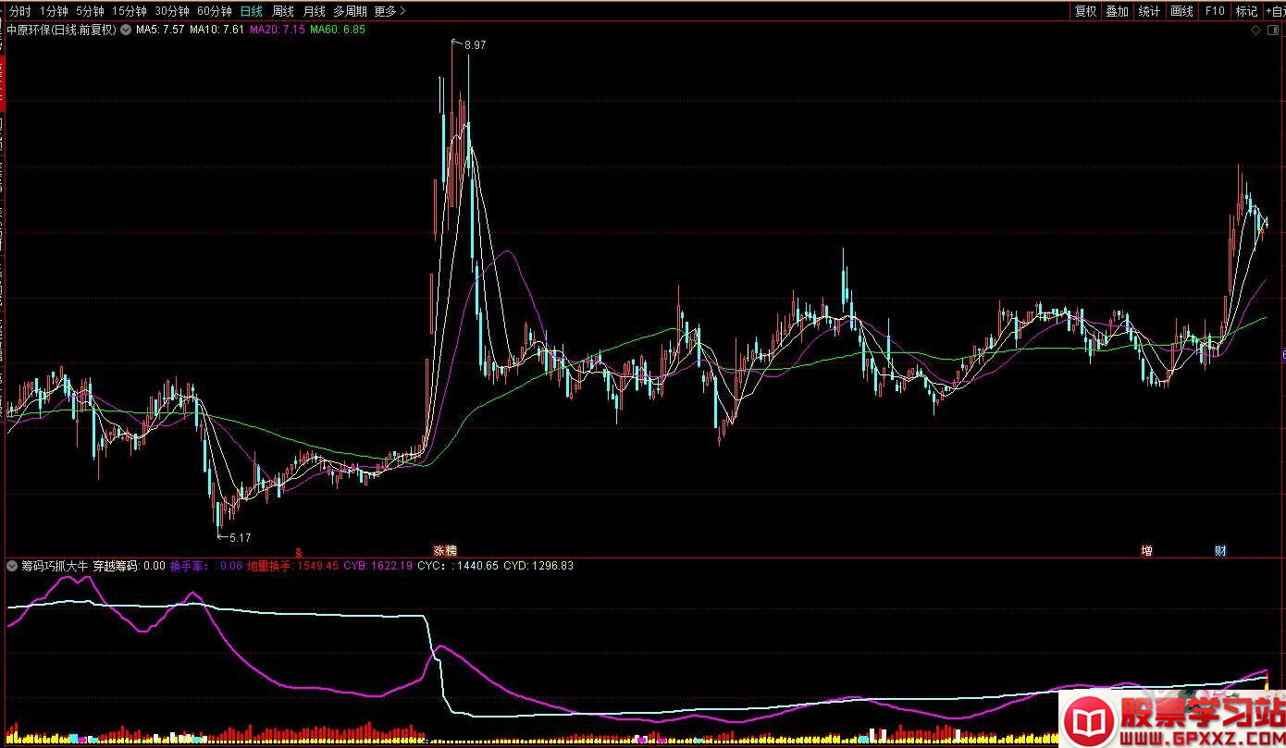Select the 5分钟 period tab
The height and width of the screenshot is (748, 1286).
tap(90, 11)
